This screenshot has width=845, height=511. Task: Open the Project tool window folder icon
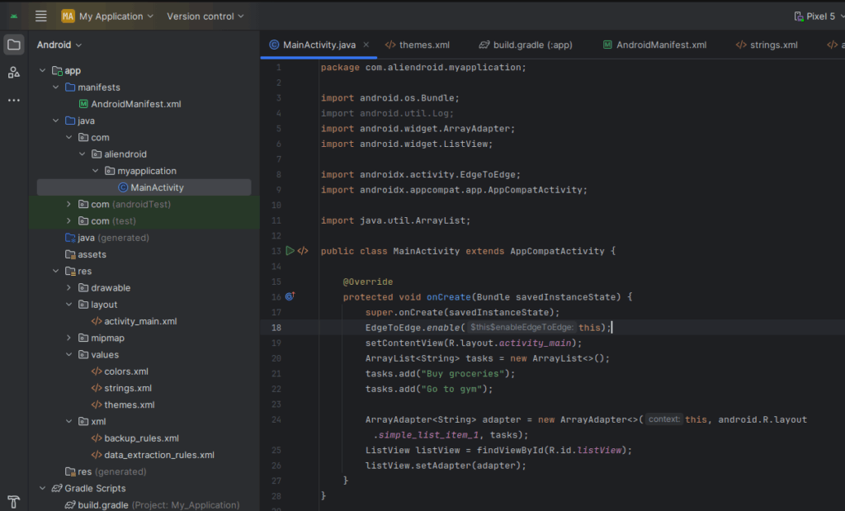tap(14, 45)
